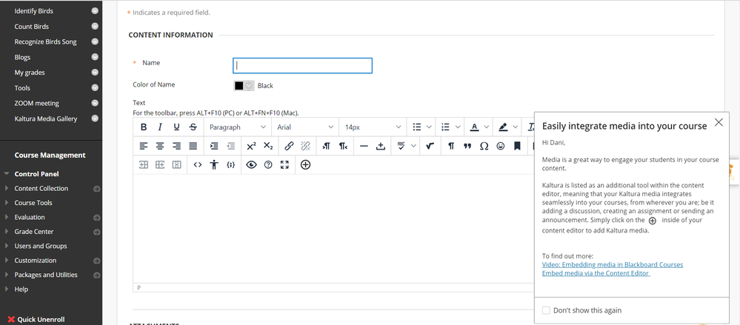Align text left
The image size is (740, 325).
point(144,147)
